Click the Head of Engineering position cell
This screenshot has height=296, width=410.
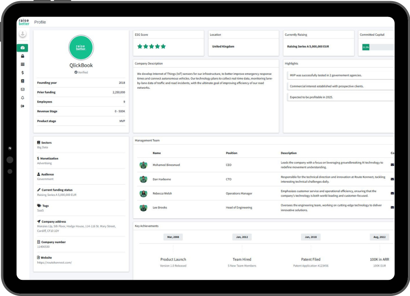[239, 208]
